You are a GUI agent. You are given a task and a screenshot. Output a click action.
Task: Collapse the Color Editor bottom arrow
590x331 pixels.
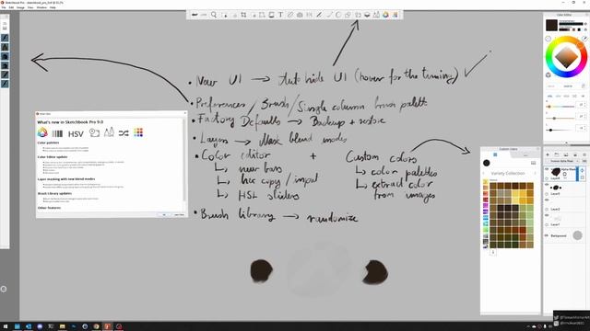pos(566,143)
